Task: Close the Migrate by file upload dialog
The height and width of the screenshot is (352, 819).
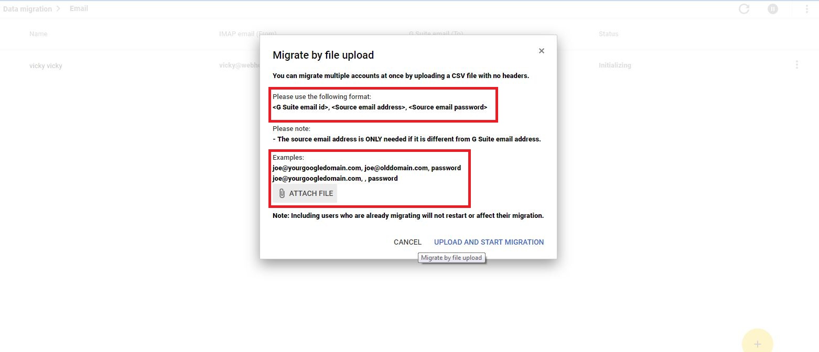Action: [542, 51]
